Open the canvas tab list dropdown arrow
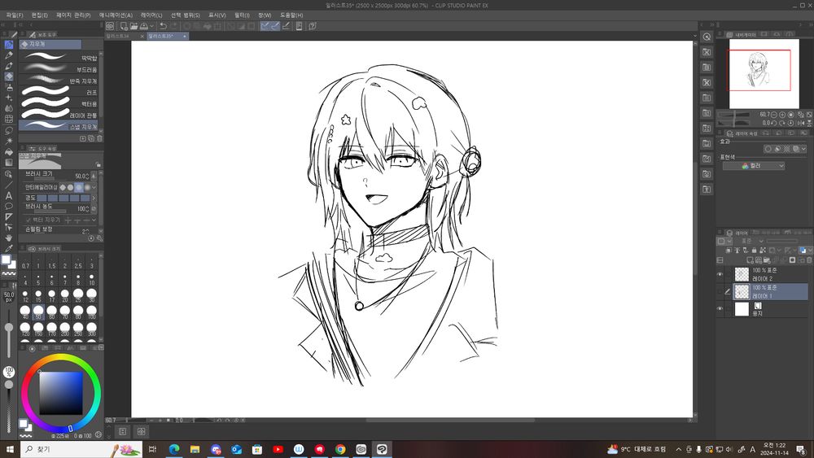This screenshot has height=458, width=814. [x=694, y=36]
